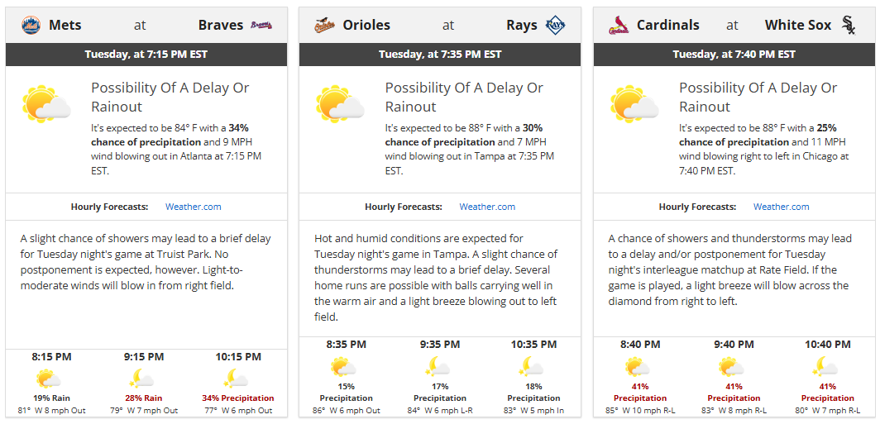Click the partly sunny icon in Mets game card
The image size is (880, 424).
pyautogui.click(x=46, y=104)
